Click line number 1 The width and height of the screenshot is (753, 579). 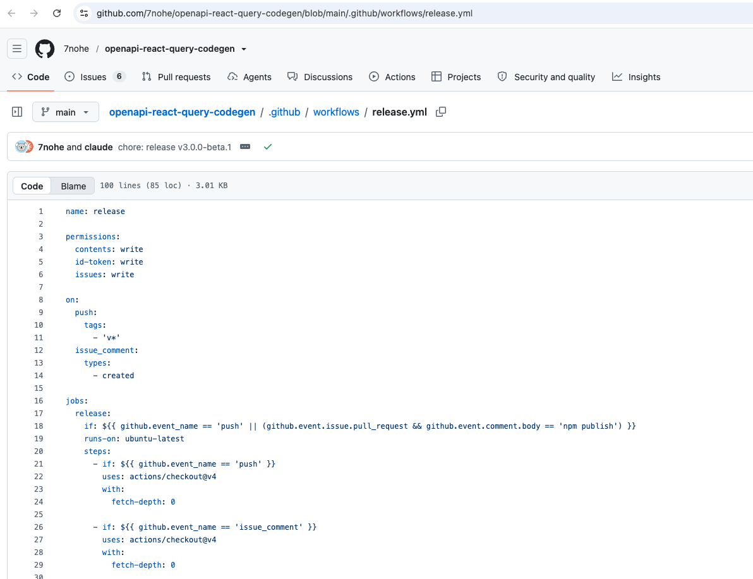click(41, 212)
